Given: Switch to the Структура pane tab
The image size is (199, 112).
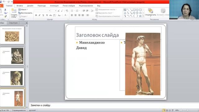Looking at the screenshot, I should (x=13, y=23).
